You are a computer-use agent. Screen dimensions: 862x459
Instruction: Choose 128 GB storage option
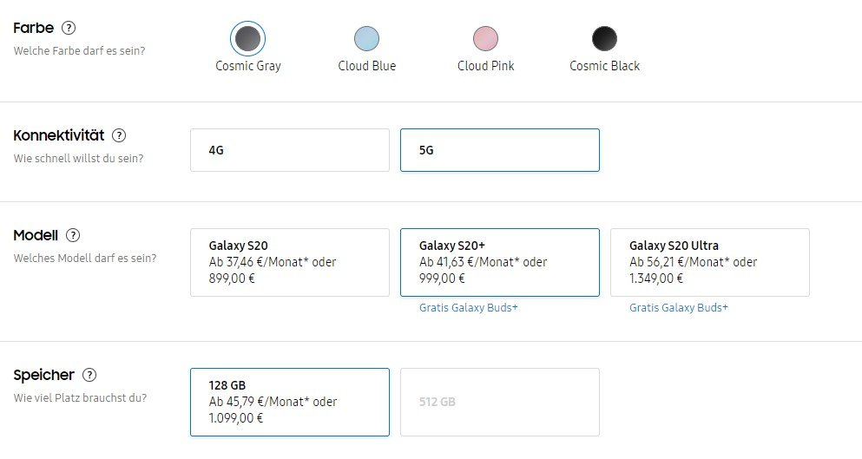(290, 403)
